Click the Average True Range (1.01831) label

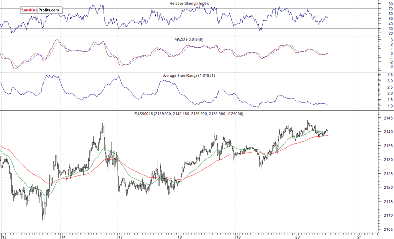pos(189,75)
